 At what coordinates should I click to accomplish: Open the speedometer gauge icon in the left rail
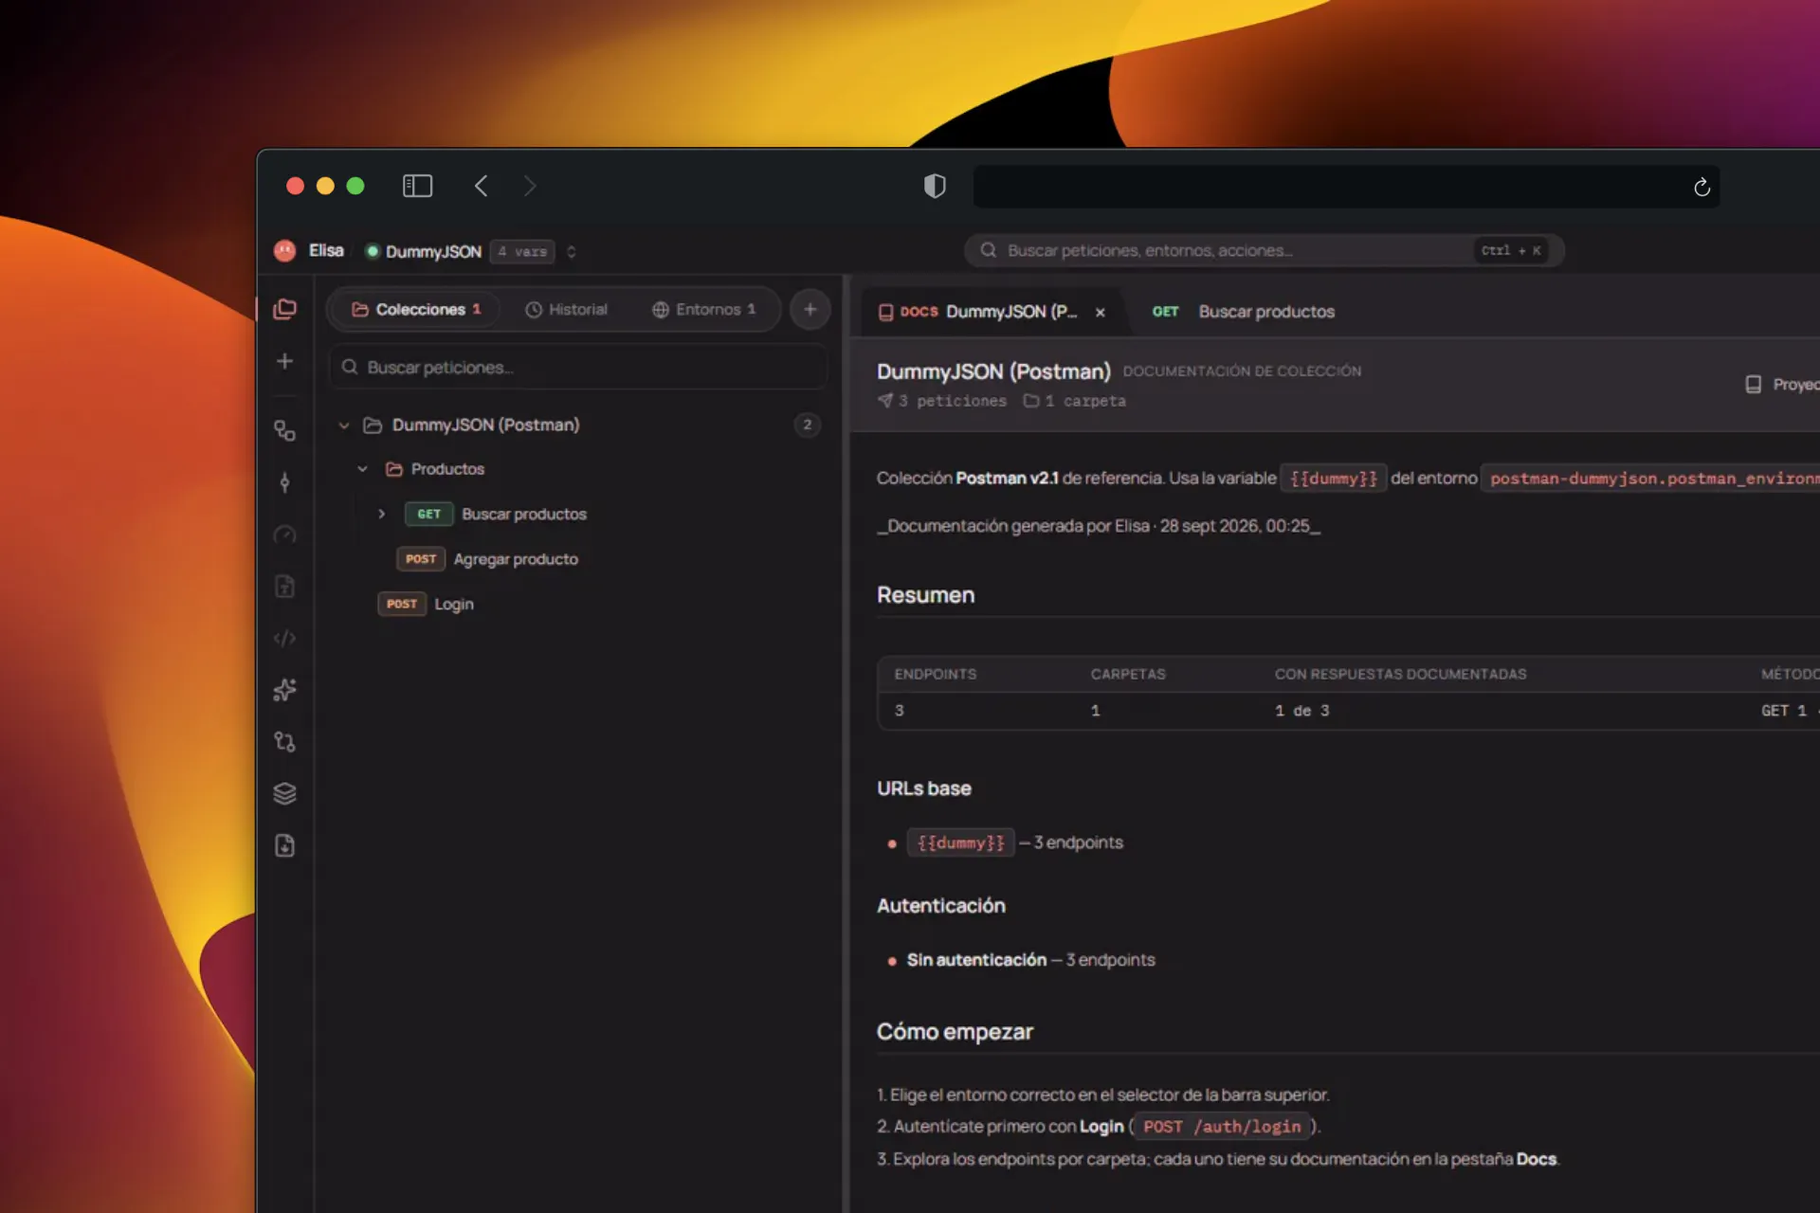[284, 534]
